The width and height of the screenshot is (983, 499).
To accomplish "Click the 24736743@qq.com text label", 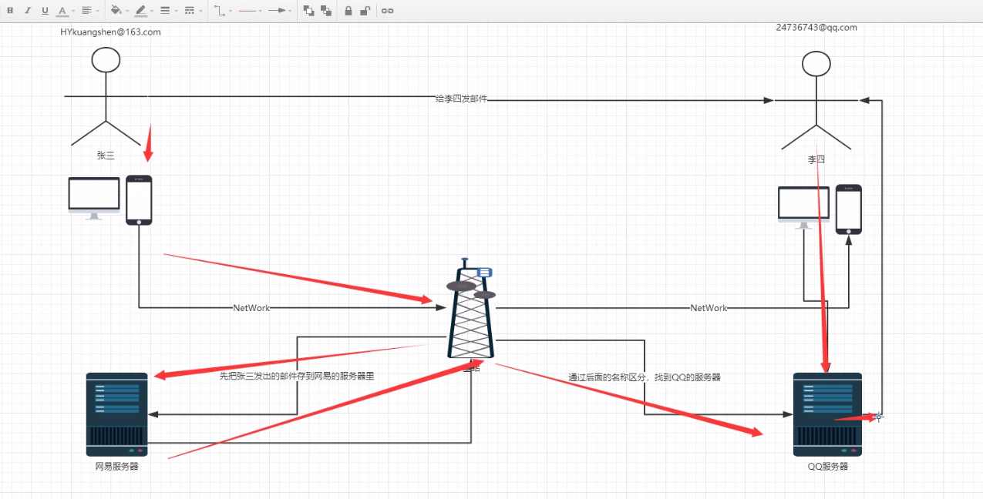I will point(816,27).
